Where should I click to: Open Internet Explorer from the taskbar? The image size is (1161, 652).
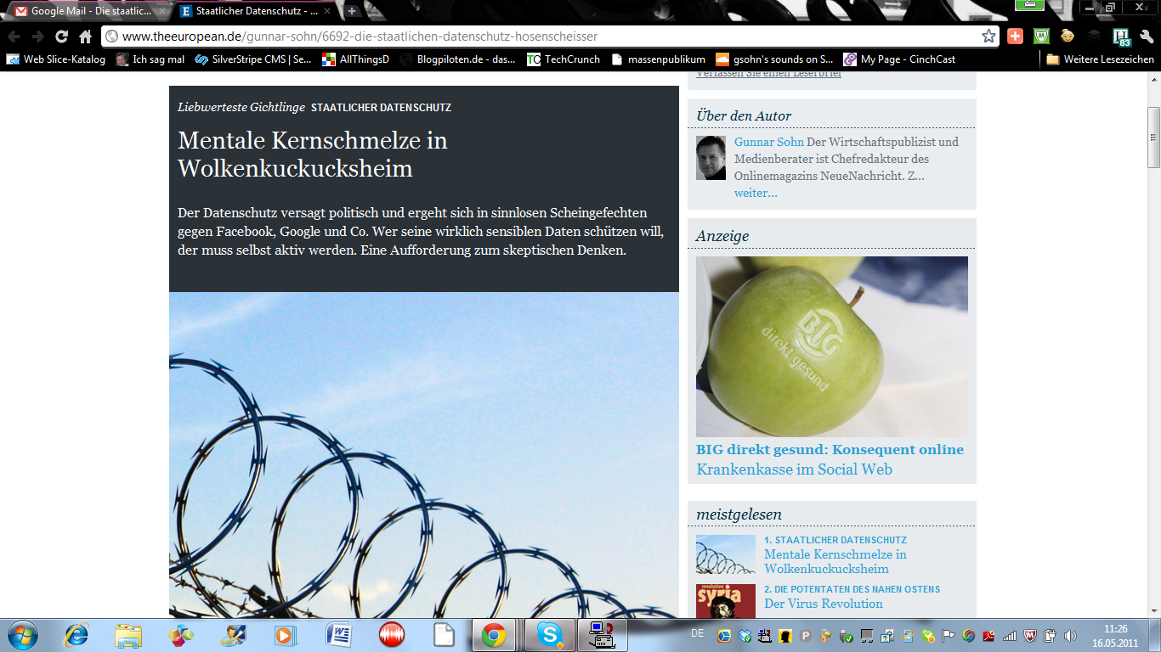pyautogui.click(x=76, y=634)
